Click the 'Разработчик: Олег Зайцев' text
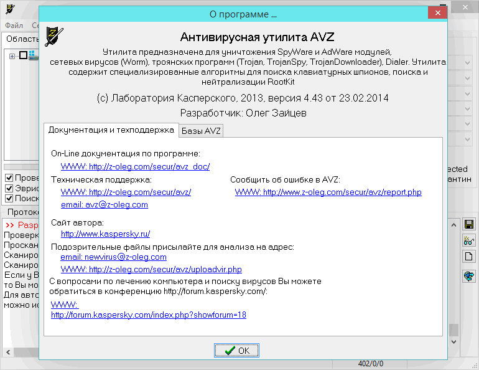The height and width of the screenshot is (370, 479). 243,113
